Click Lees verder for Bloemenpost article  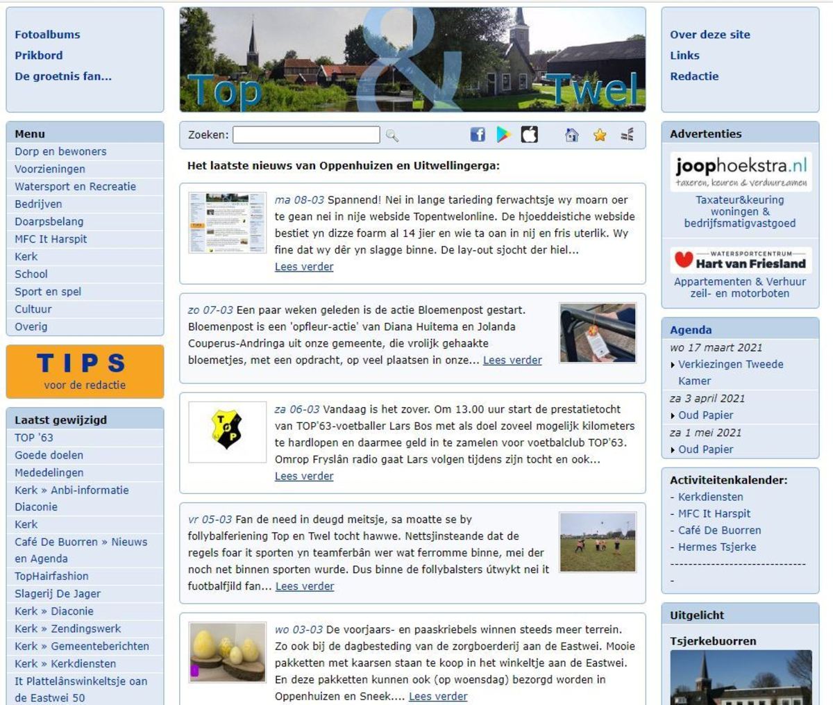(x=512, y=360)
